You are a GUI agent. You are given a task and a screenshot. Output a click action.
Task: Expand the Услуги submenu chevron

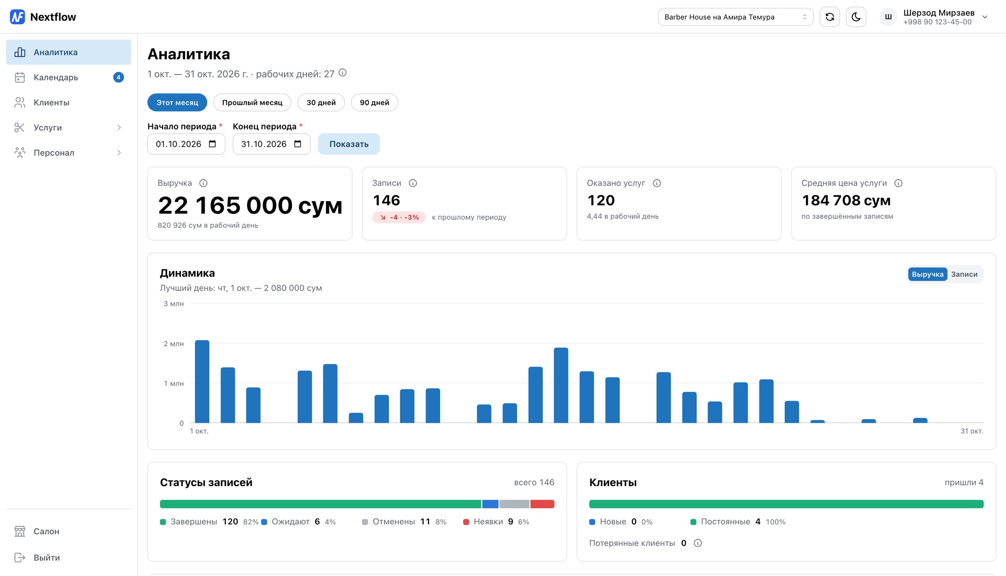click(x=119, y=128)
